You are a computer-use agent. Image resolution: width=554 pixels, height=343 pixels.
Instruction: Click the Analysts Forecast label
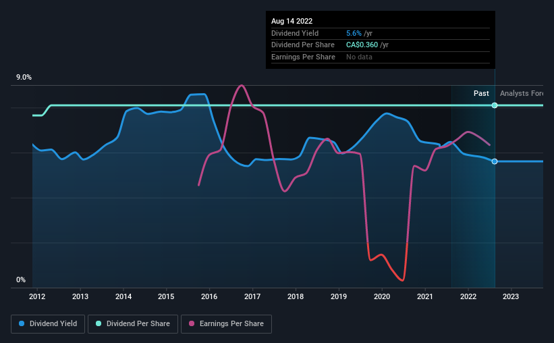point(522,93)
